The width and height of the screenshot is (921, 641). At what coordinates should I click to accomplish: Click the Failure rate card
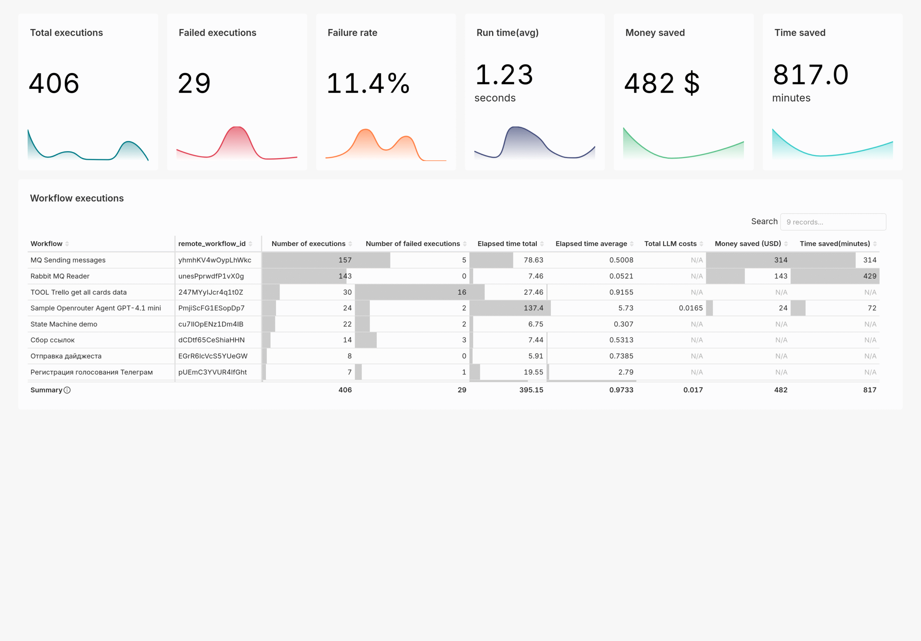point(385,91)
